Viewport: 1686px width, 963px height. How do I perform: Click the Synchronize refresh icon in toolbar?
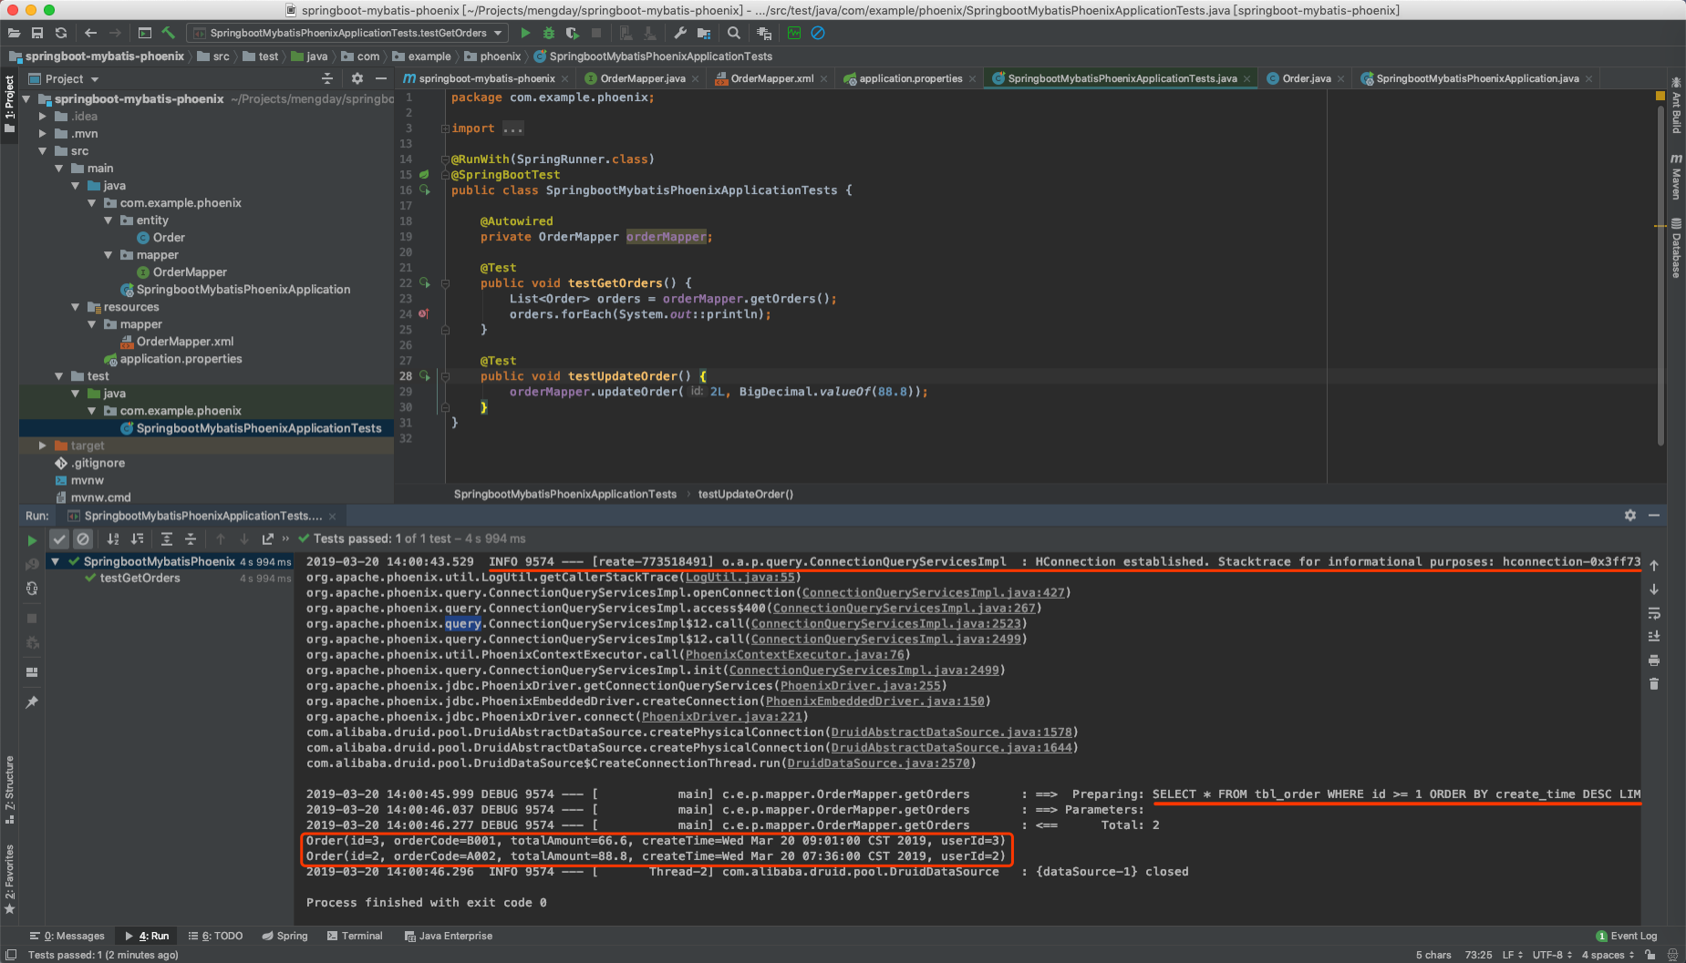(61, 33)
